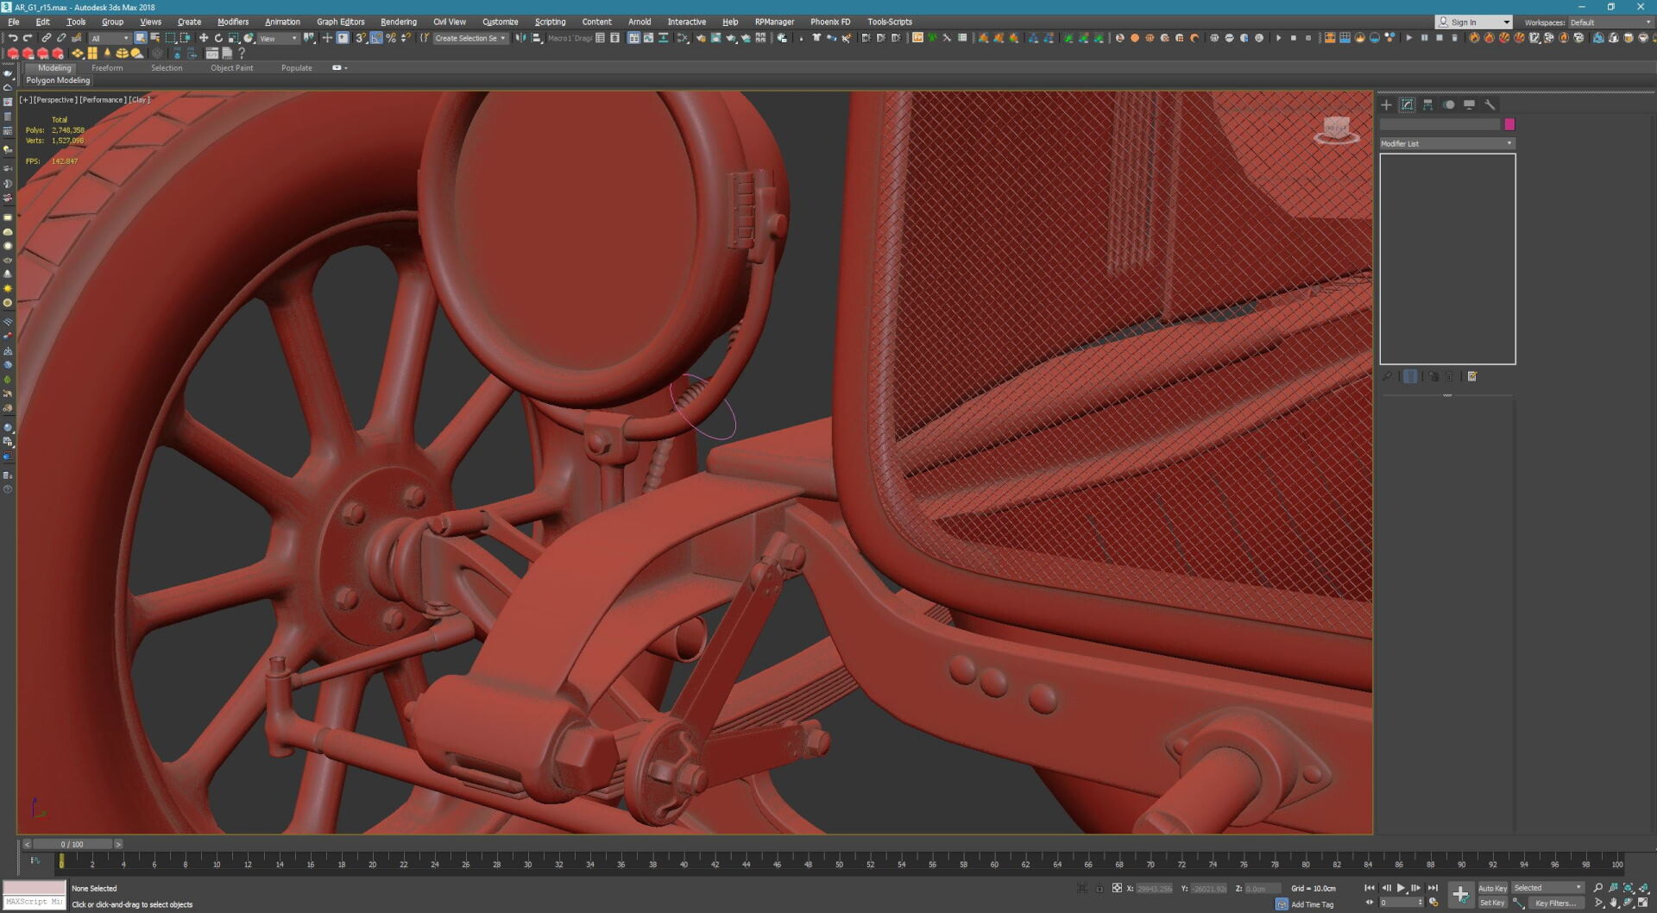
Task: Click the Configure Modifier Sets icon
Action: coord(1472,376)
